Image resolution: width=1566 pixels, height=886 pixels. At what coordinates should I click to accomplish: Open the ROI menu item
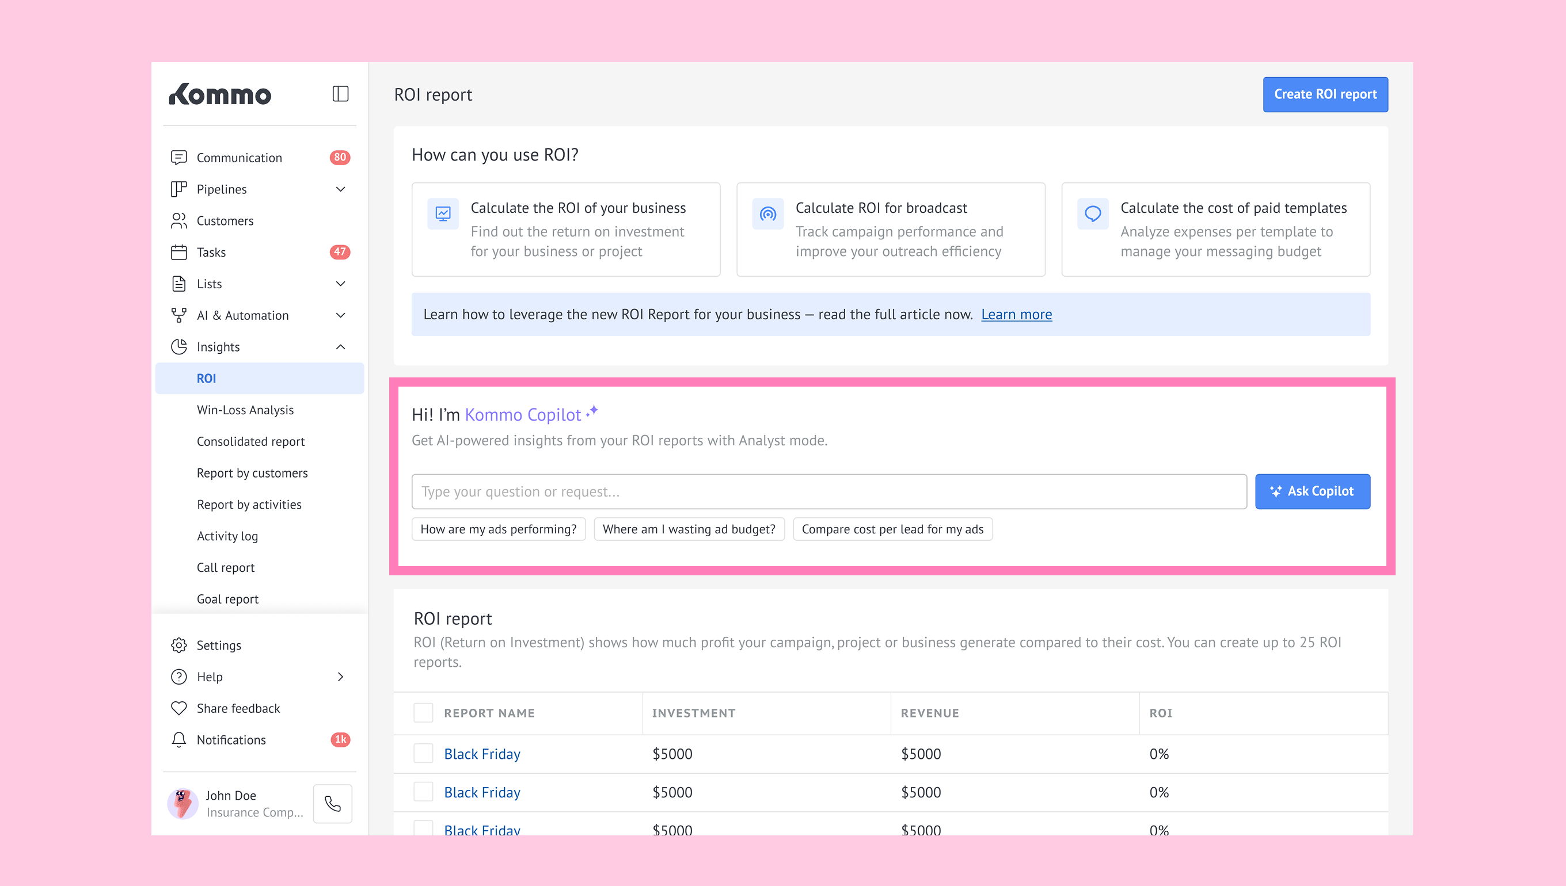coord(260,379)
